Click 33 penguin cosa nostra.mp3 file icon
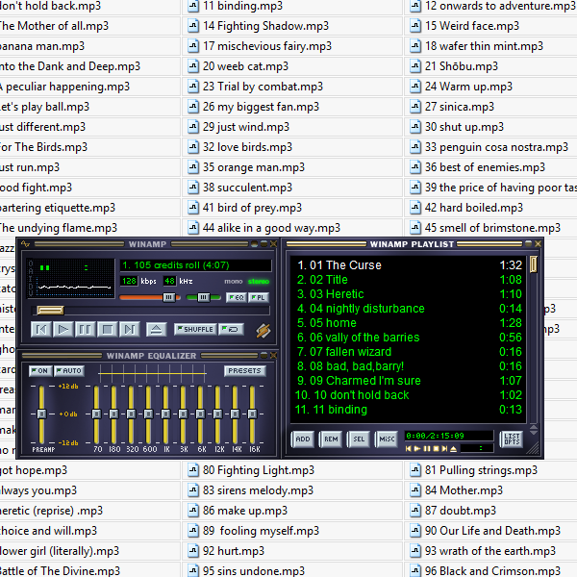Viewport: 577px width, 577px height. click(415, 147)
